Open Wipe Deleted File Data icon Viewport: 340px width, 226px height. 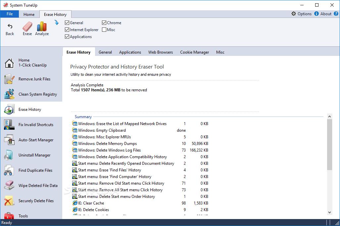pyautogui.click(x=9, y=186)
